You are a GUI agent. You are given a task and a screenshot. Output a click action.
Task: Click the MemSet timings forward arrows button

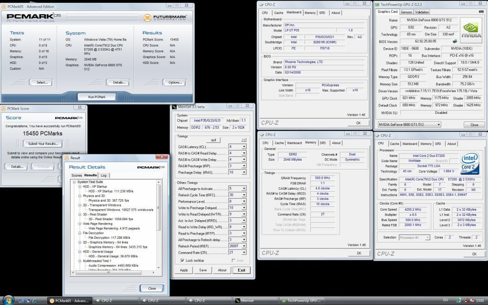[244, 140]
